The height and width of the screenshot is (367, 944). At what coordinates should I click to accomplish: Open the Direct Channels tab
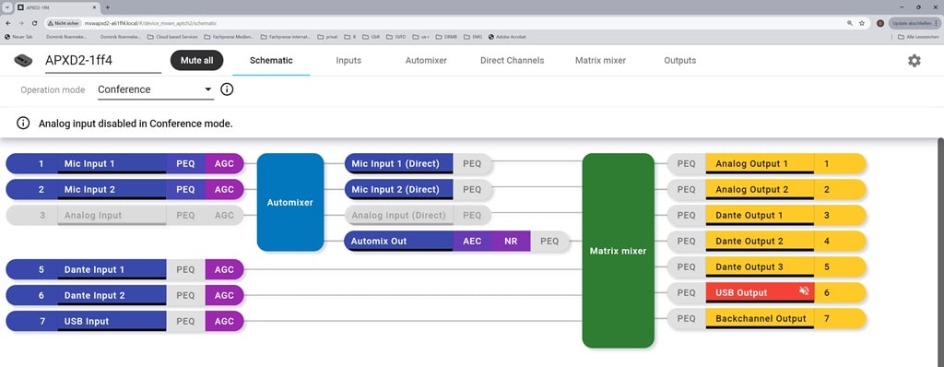tap(512, 60)
